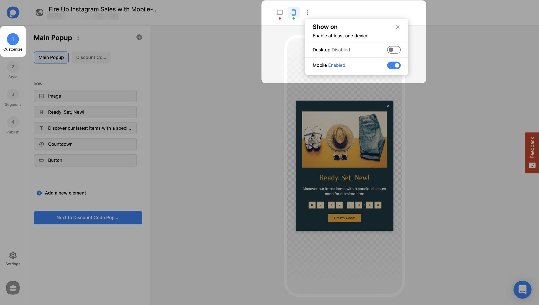The height and width of the screenshot is (305, 539).
Task: Toggle the Desktop device switch
Action: pos(394,50)
